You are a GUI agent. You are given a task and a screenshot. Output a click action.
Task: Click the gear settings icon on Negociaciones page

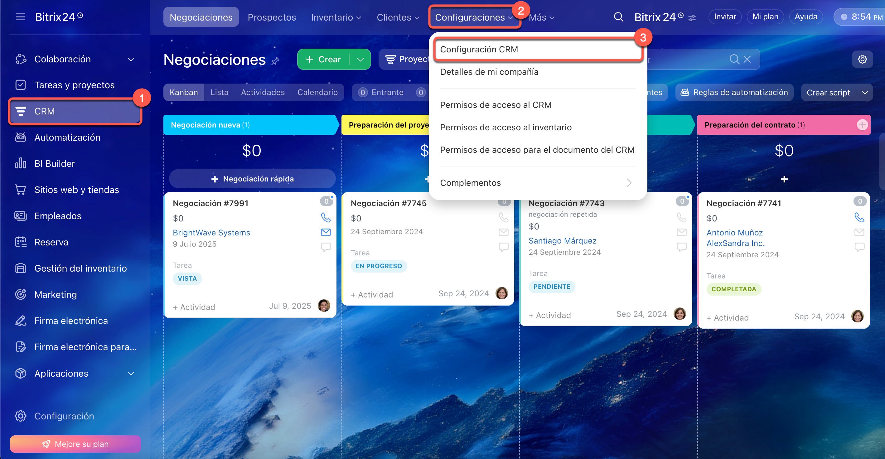click(x=862, y=60)
